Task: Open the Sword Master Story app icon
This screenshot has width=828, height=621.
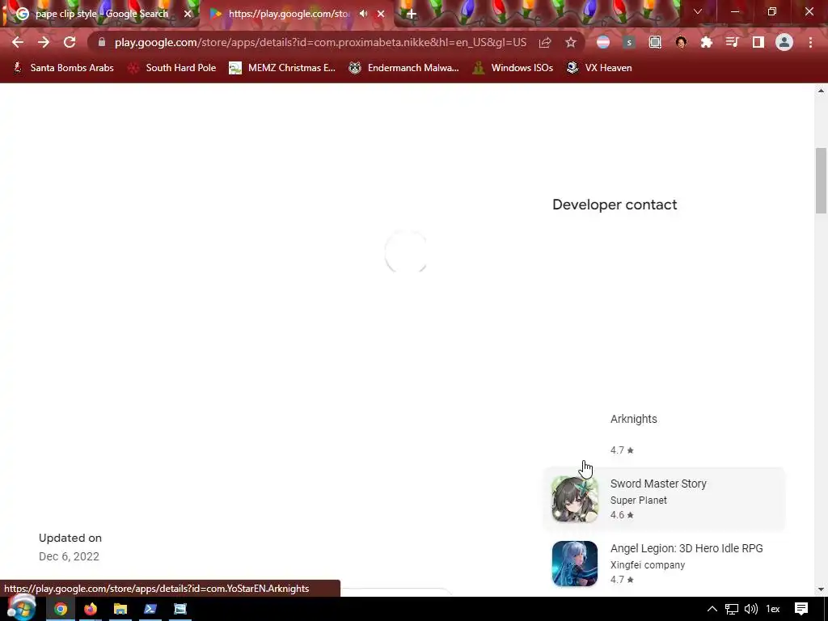Action: tap(575, 499)
